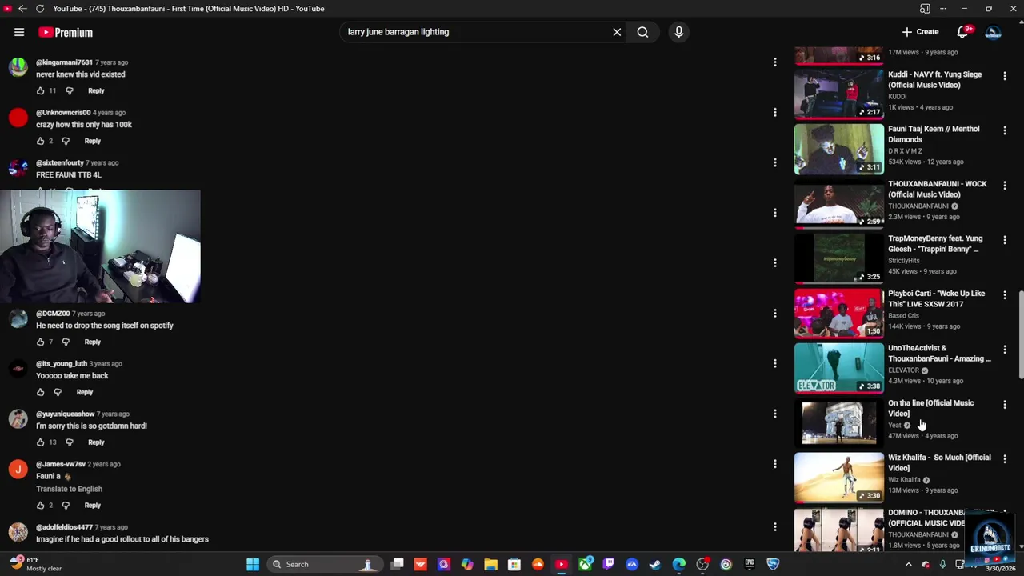The image size is (1024, 576).
Task: Click the page vertical scrollbar thumb
Action: click(x=1020, y=336)
